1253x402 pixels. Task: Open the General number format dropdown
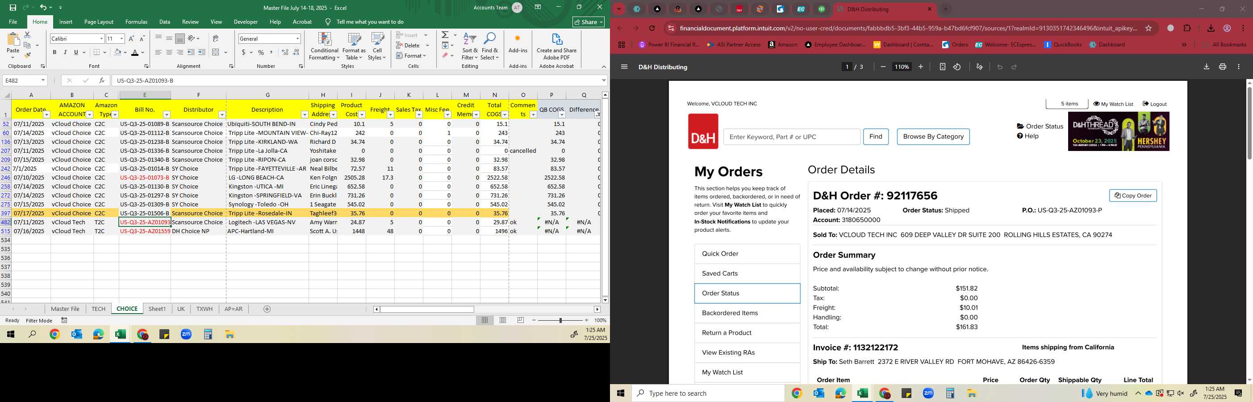(297, 38)
